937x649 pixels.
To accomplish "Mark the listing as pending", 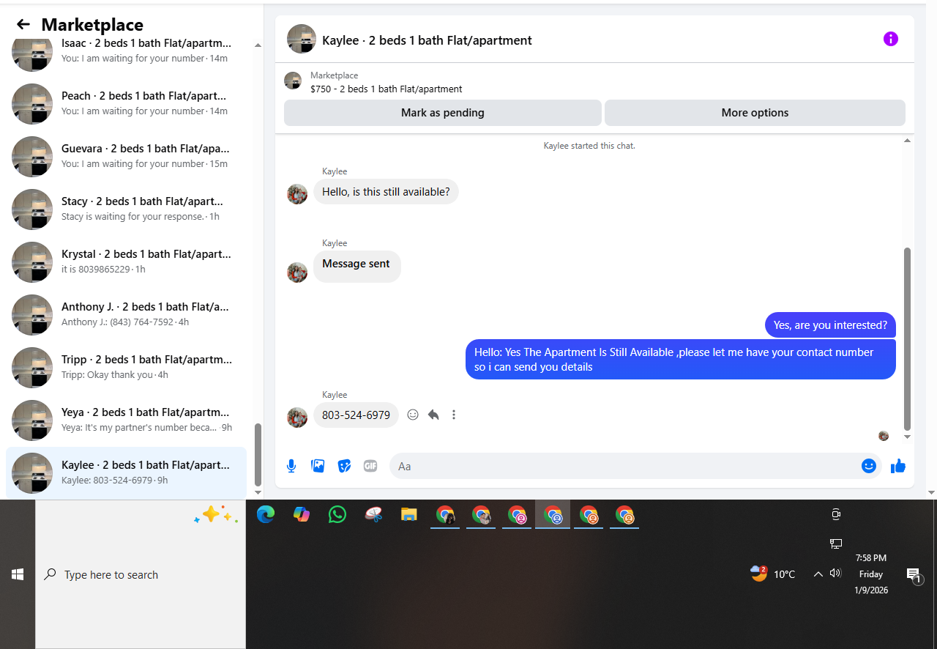I will tap(442, 113).
